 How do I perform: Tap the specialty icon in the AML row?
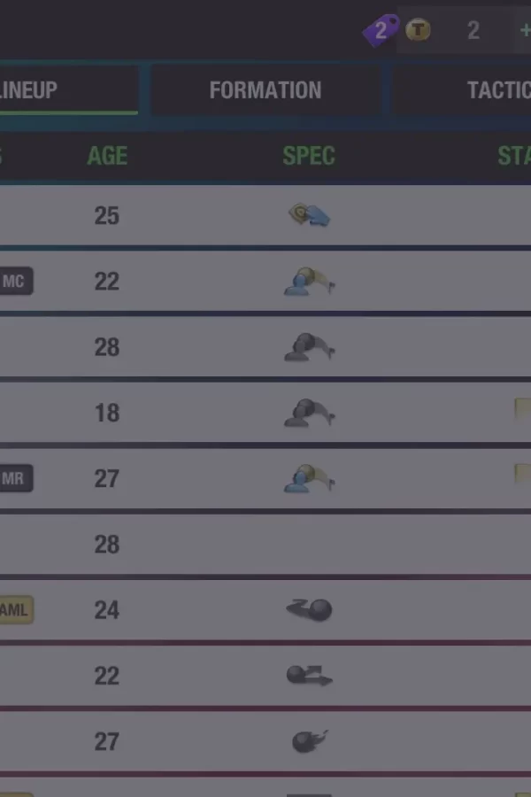pyautogui.click(x=309, y=610)
